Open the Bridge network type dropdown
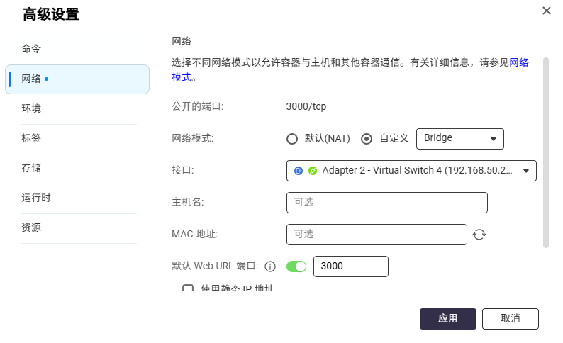 460,139
